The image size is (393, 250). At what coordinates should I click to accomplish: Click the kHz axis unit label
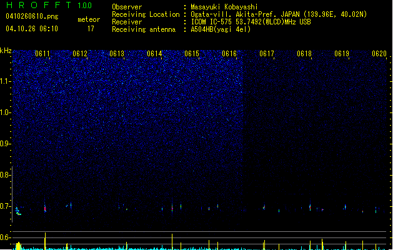point(6,51)
